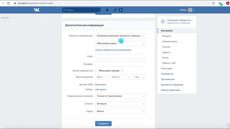This screenshot has width=230, height=129.
Task: Click the Наверх link
Action: (x=5, y=18)
